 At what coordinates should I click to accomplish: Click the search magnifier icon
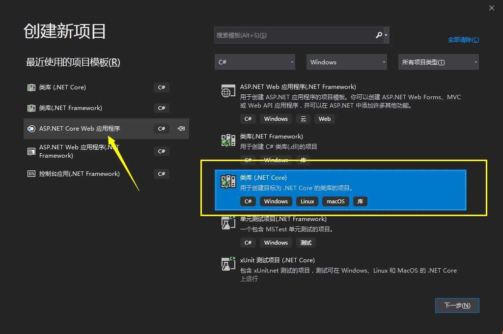pyautogui.click(x=379, y=35)
